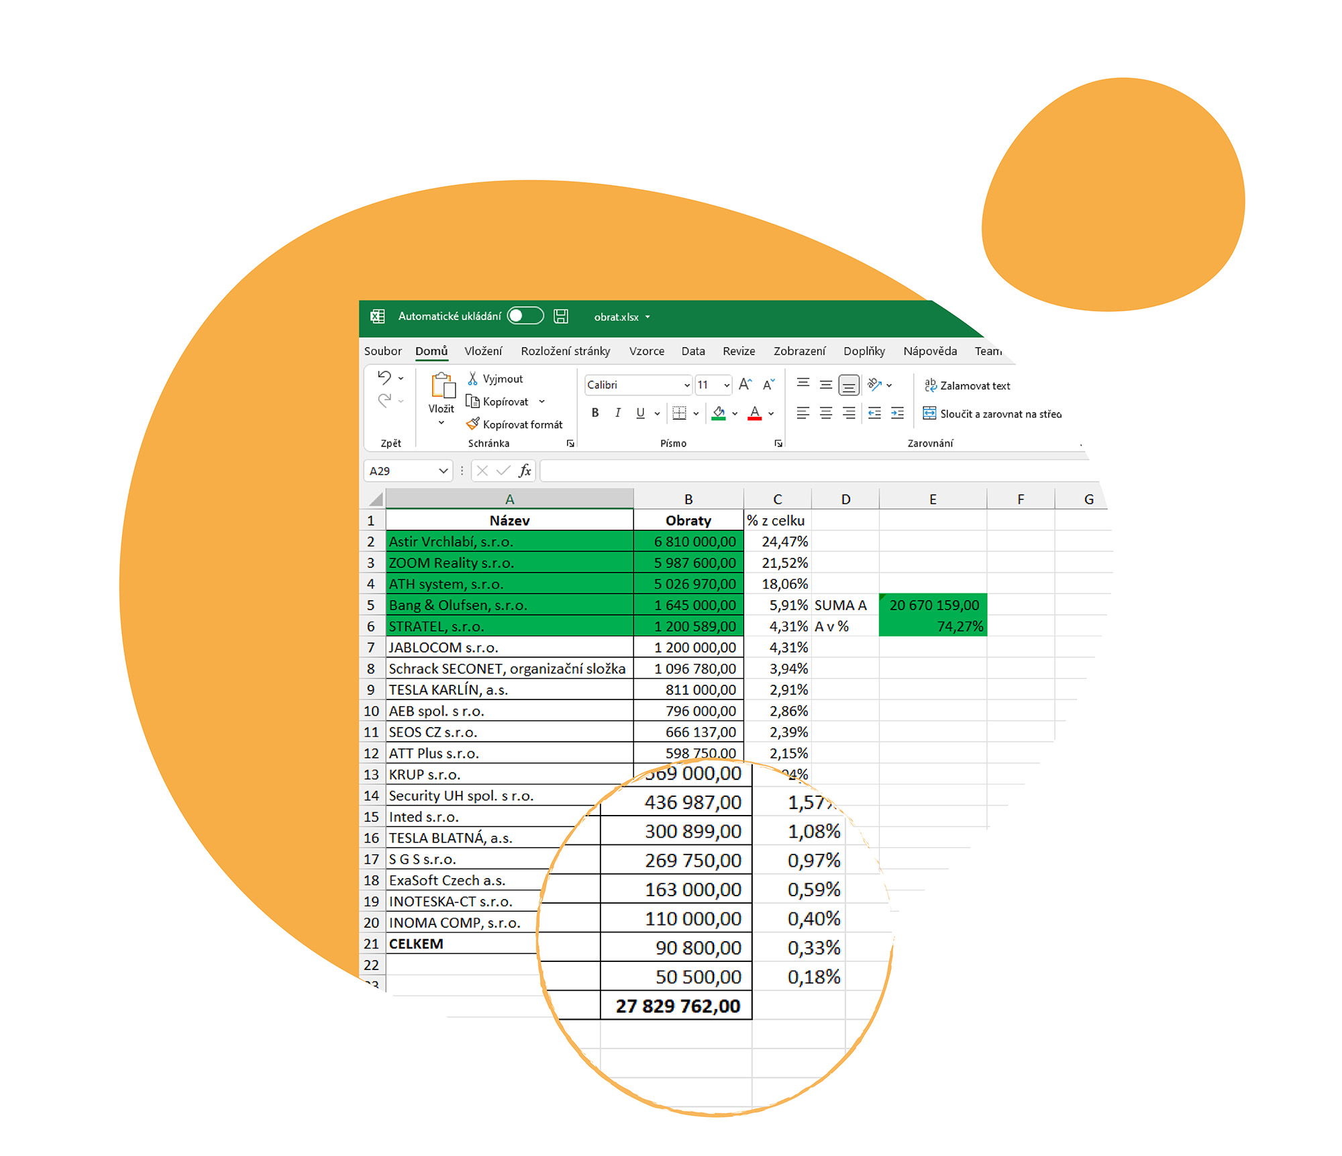Expand the Kopírovat dropdown arrow
1342x1156 pixels.
click(541, 401)
